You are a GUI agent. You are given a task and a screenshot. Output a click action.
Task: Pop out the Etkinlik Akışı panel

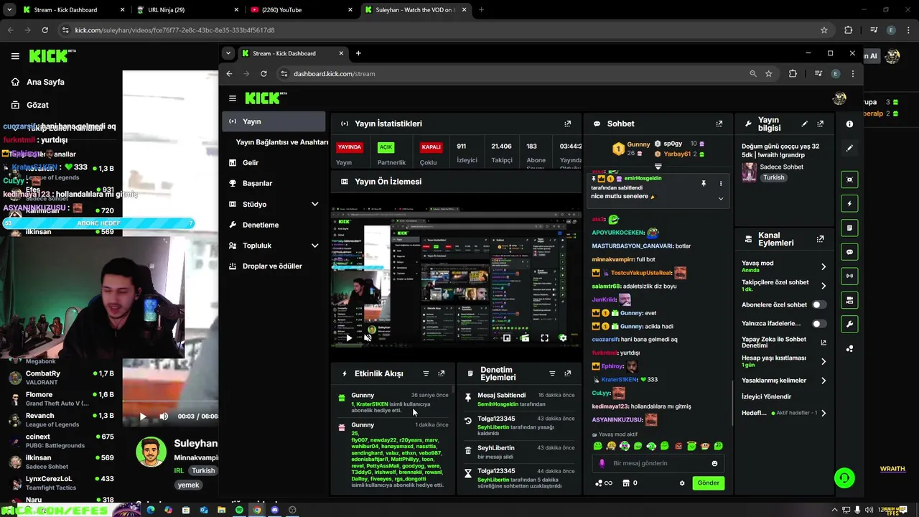(x=441, y=373)
